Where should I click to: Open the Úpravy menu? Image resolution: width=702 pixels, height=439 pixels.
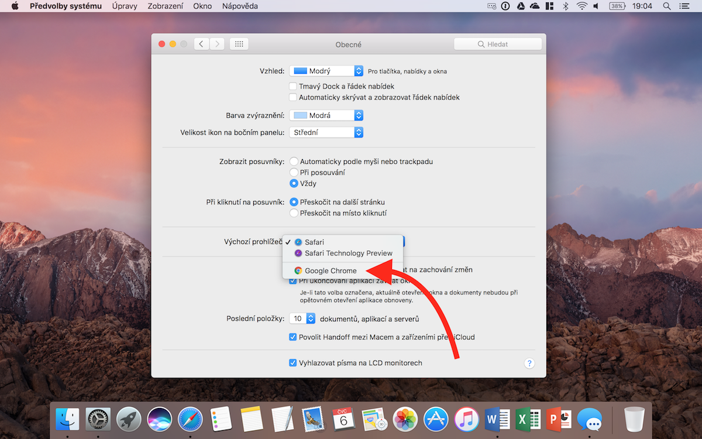pos(125,6)
